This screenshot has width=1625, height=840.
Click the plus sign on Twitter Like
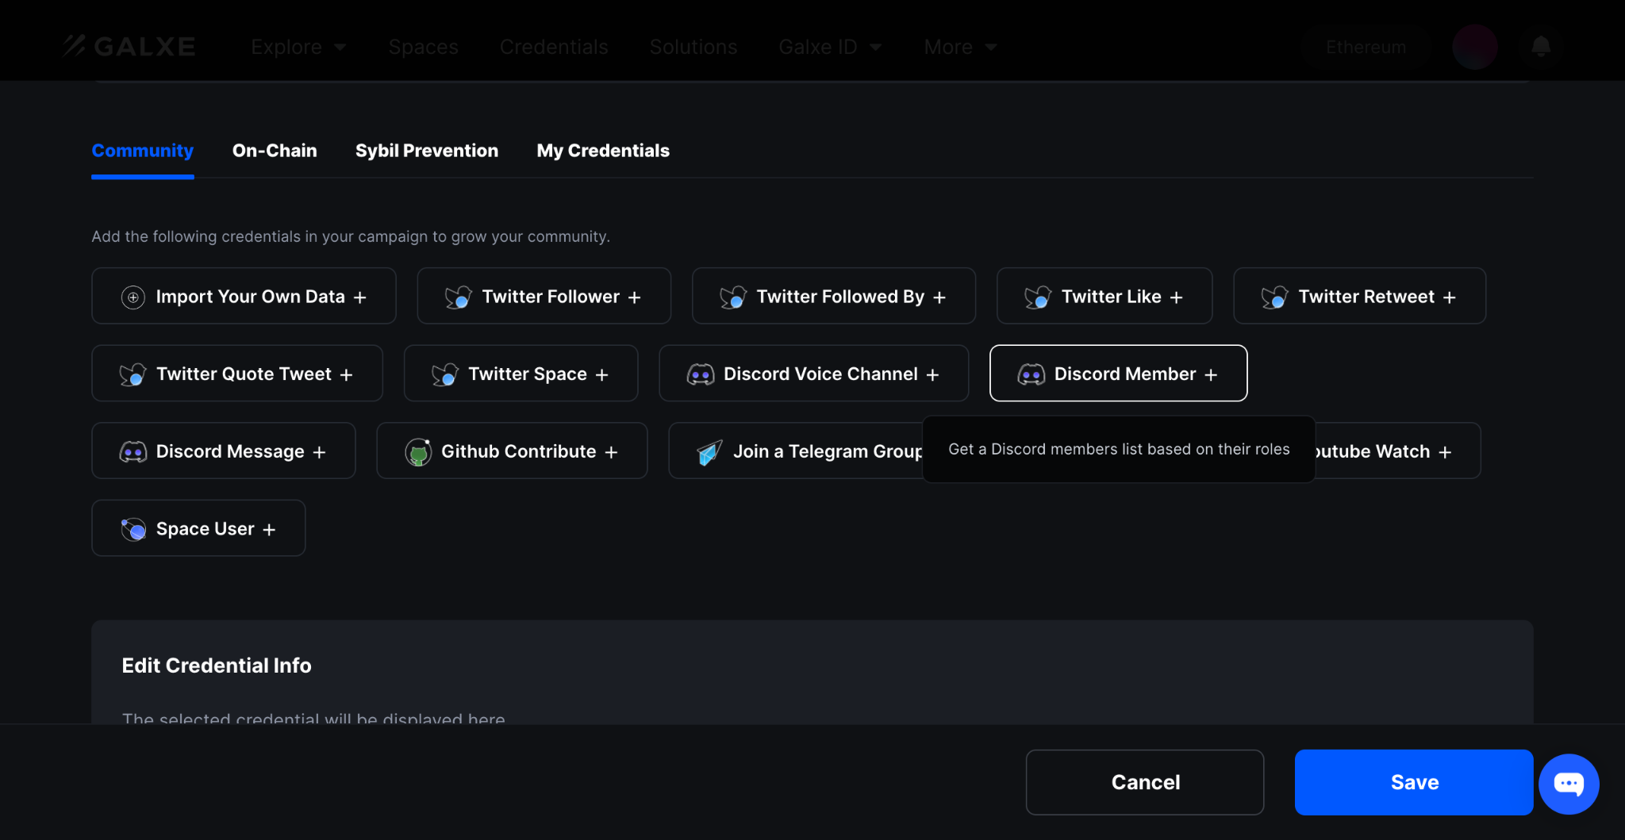click(x=1177, y=297)
